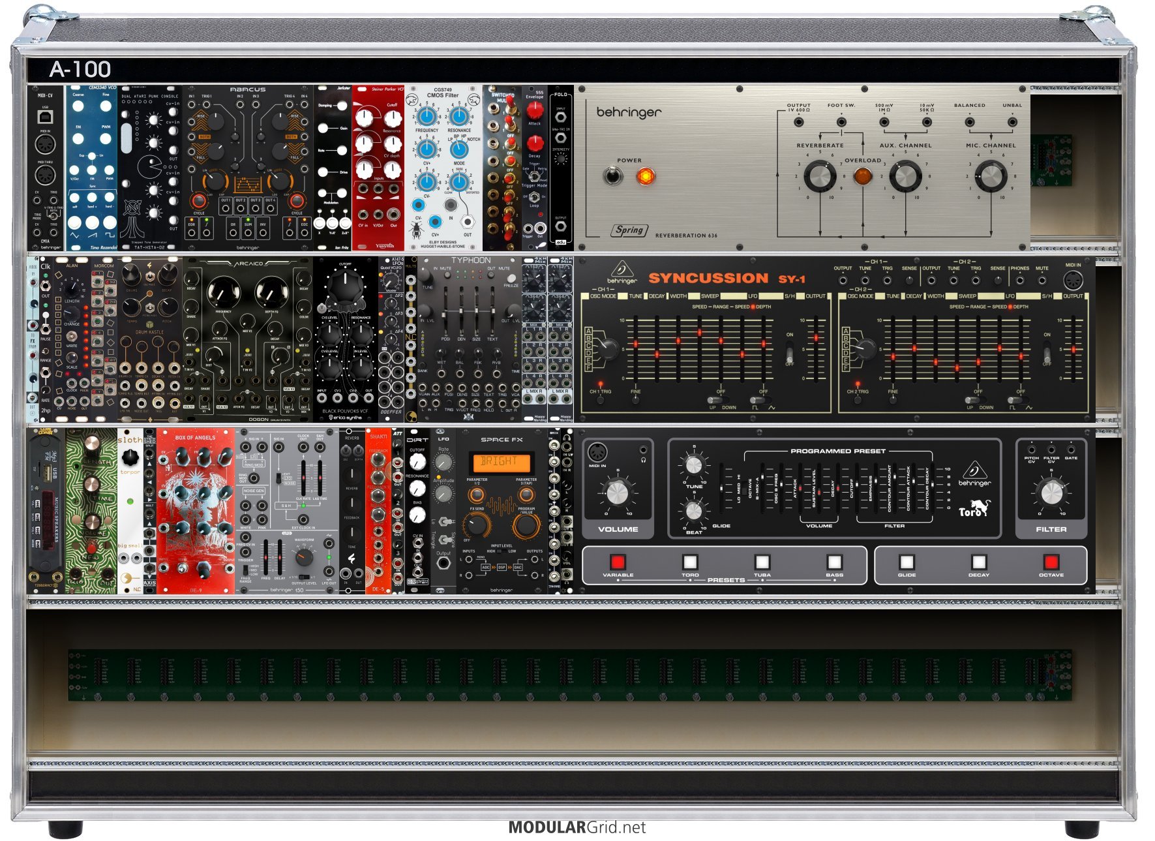
Task: Toggle the OCTAVE button on the Toro
Action: (x=1051, y=562)
